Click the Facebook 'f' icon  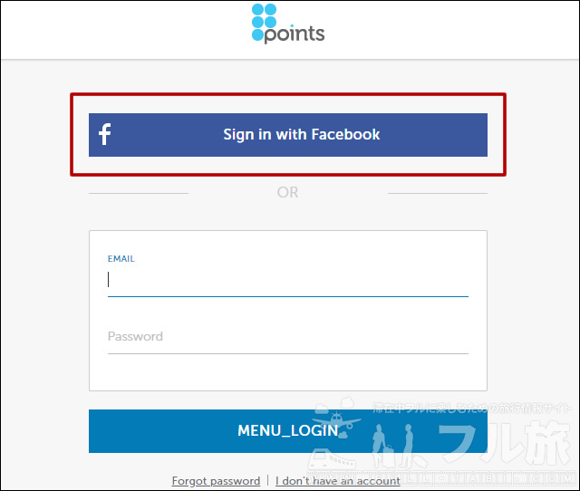tap(105, 134)
